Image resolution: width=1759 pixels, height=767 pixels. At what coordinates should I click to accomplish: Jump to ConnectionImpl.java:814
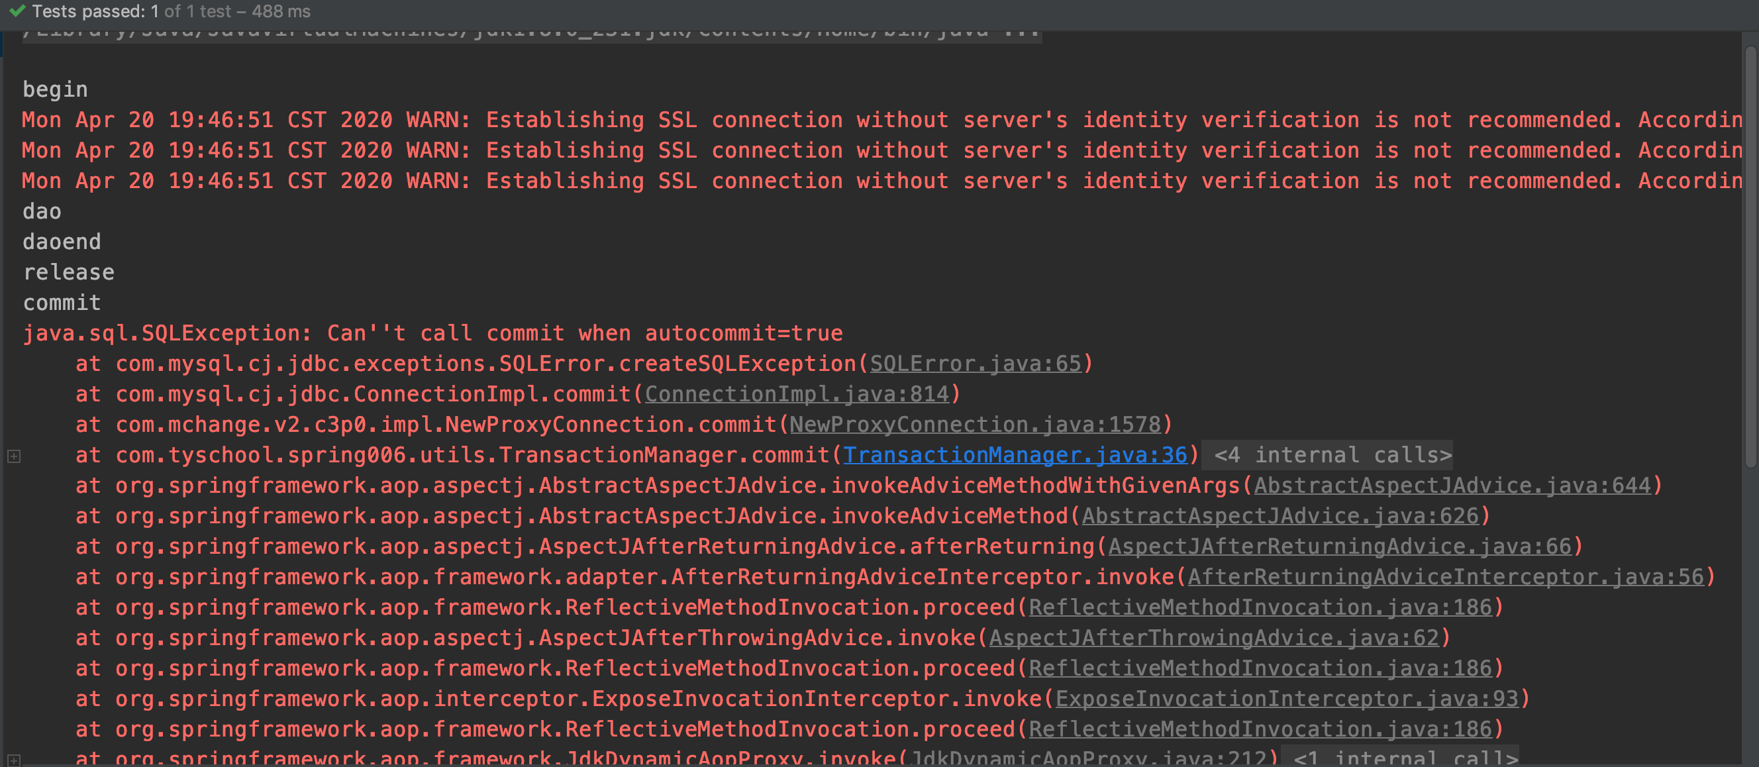coord(796,394)
